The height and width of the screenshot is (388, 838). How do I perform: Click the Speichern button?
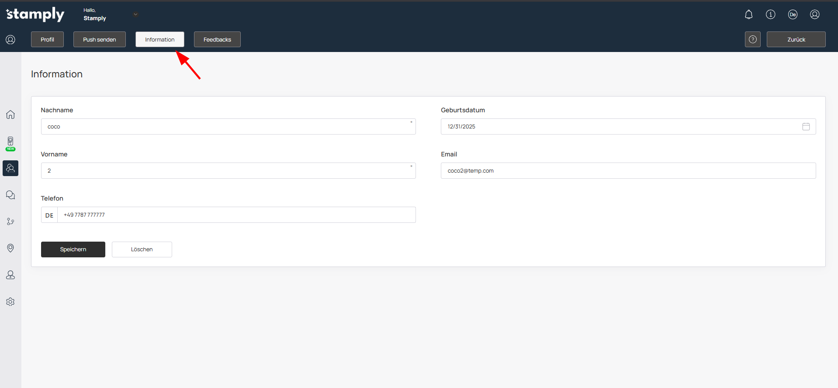[x=73, y=249]
